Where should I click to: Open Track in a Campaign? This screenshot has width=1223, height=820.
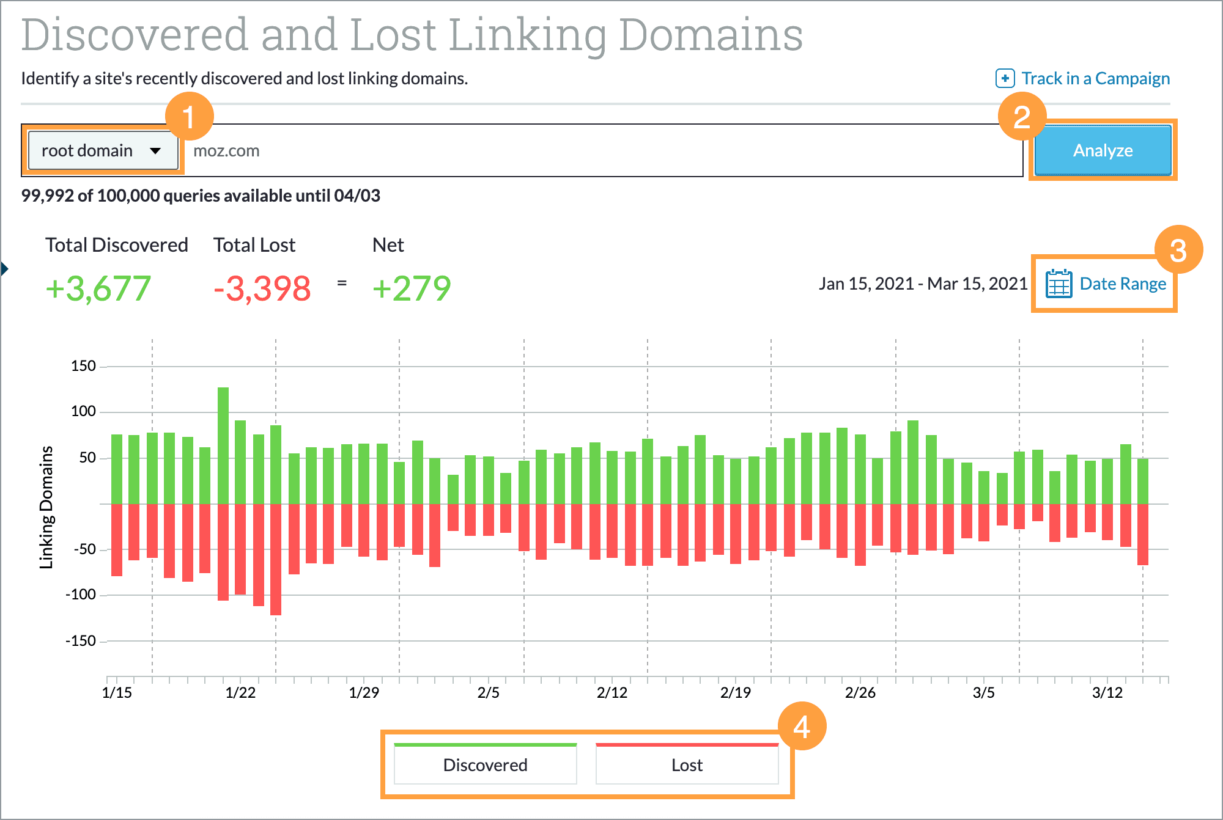[1095, 78]
